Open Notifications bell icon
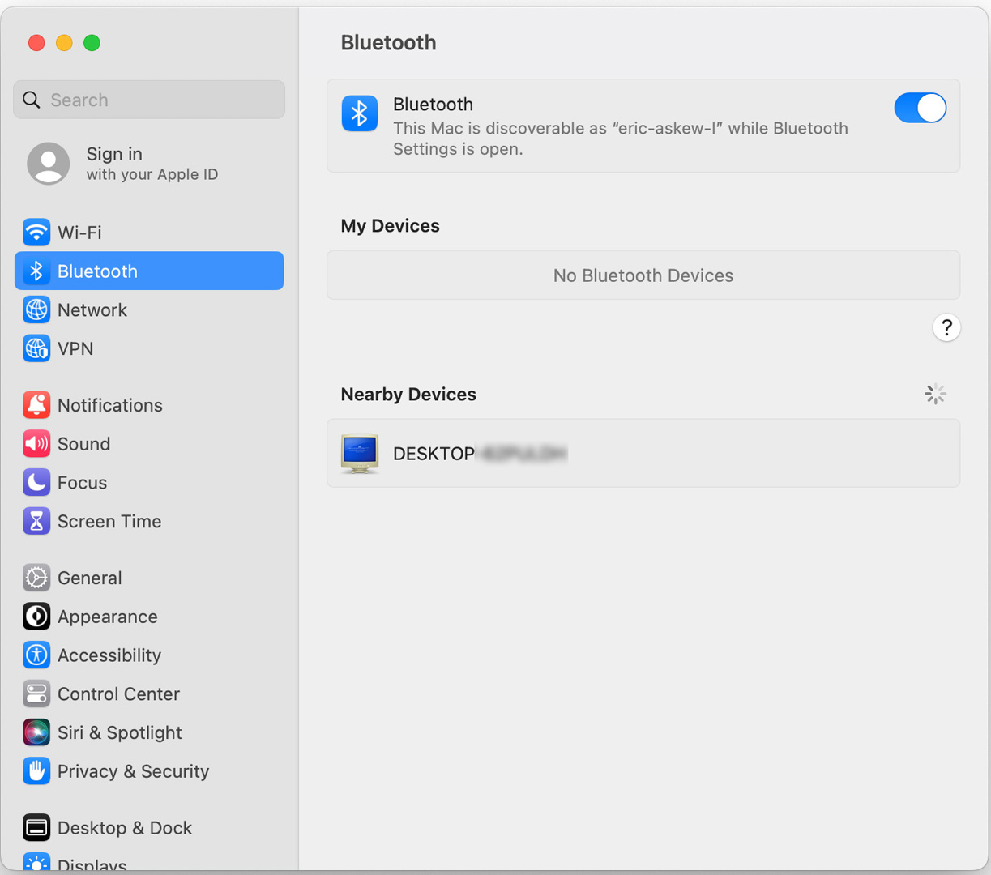This screenshot has height=875, width=991. click(x=36, y=405)
